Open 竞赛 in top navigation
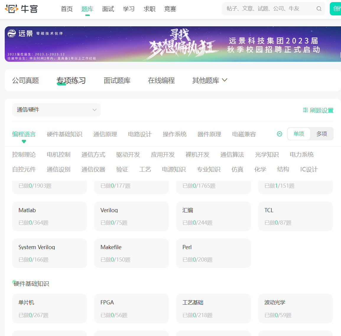 coord(170,9)
